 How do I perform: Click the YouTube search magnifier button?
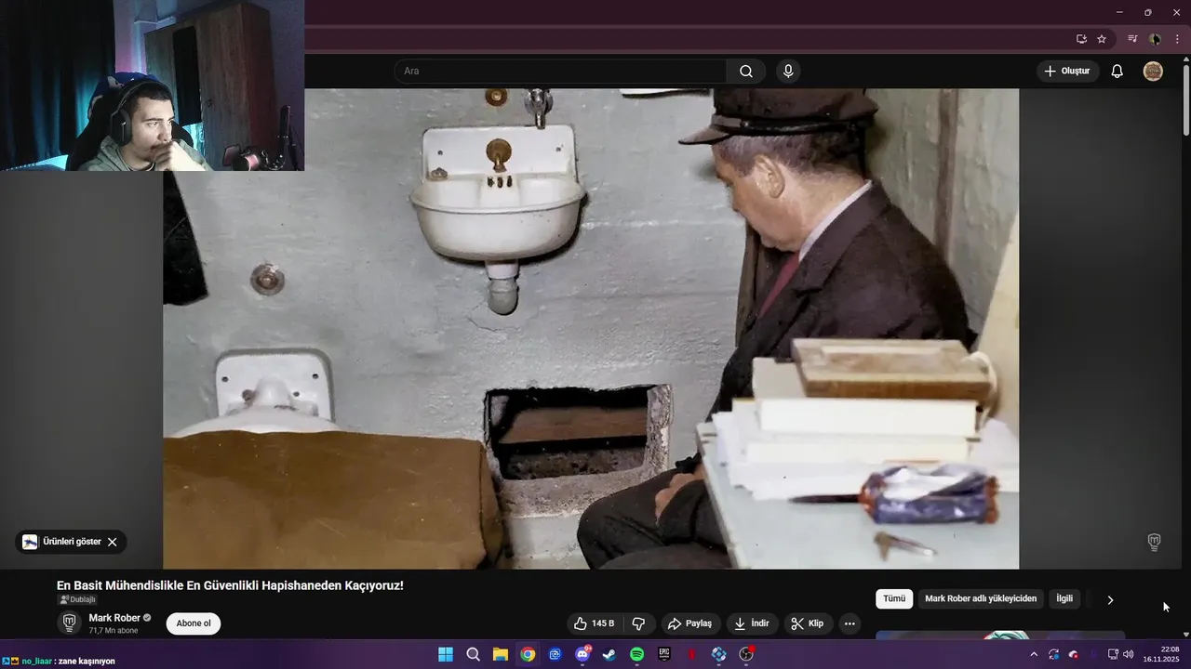pyautogui.click(x=746, y=72)
